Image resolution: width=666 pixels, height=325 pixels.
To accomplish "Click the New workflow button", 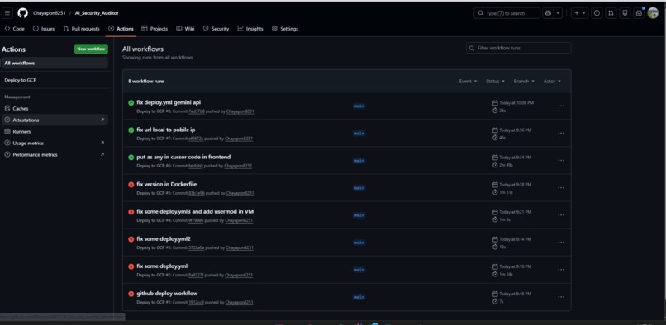I will tap(91, 49).
